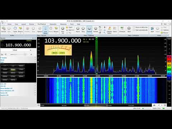Viewport: 172px width, 129px height.
Task: Browse data recordings in the Data Record group
Action: click(56, 29)
